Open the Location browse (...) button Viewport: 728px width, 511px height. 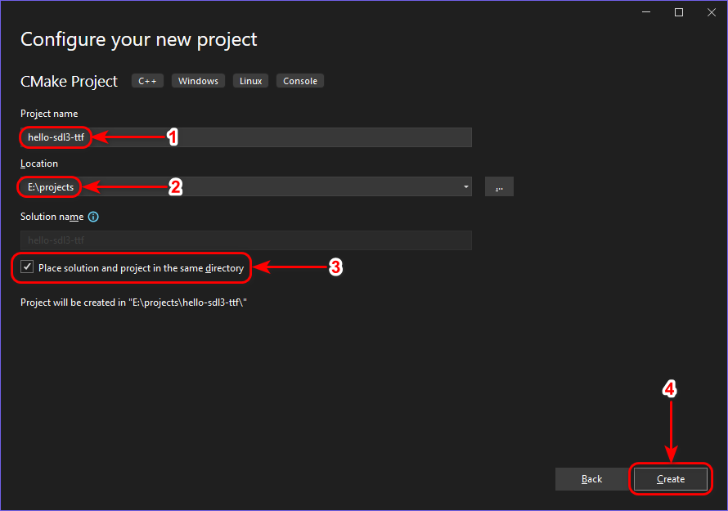pos(499,186)
